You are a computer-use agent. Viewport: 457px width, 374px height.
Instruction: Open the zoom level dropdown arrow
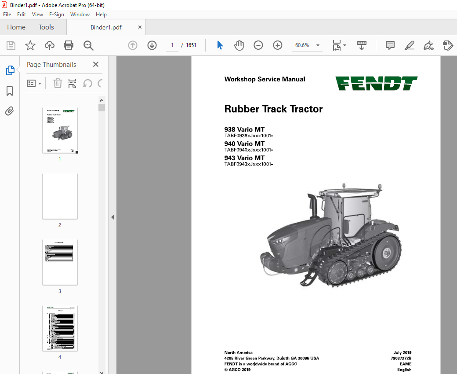(318, 45)
